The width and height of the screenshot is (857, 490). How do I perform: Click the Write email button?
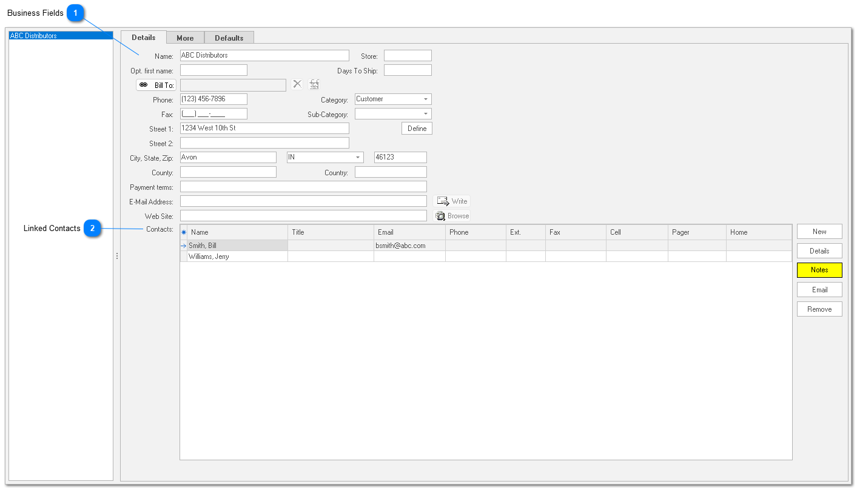coord(452,201)
